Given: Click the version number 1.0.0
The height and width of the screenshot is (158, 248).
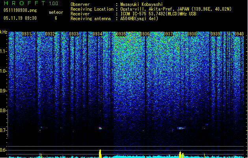Looking at the screenshot, I should click(53, 3).
